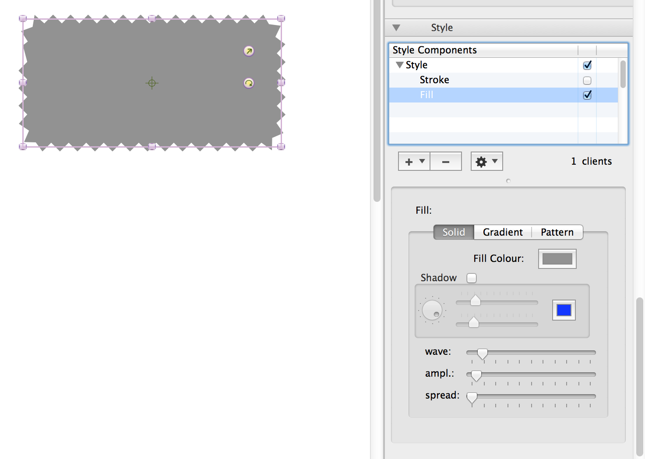Click the remove component minus button

pyautogui.click(x=446, y=162)
